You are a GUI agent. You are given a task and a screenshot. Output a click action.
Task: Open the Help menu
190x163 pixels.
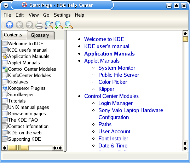[80, 15]
